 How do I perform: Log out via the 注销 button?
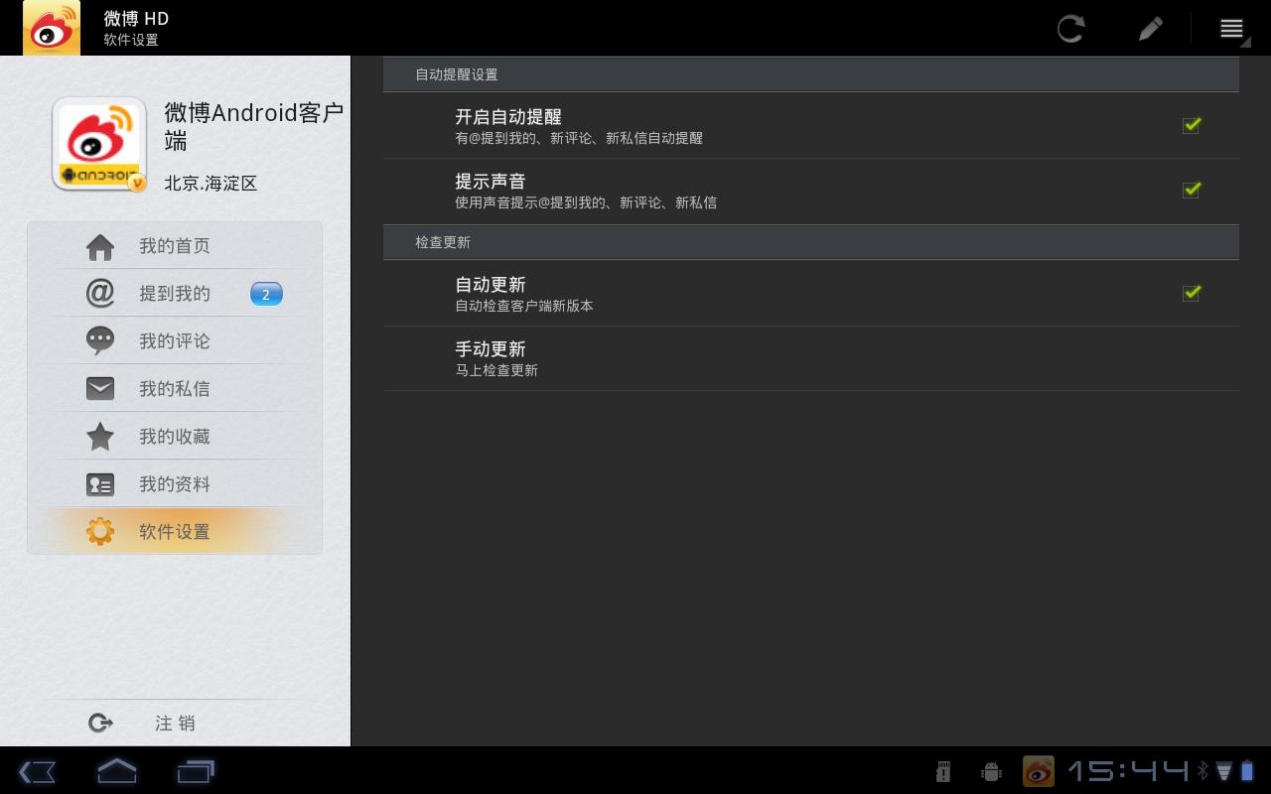(175, 724)
